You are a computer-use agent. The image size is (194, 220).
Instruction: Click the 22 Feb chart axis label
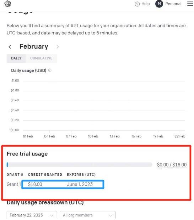click(180, 136)
